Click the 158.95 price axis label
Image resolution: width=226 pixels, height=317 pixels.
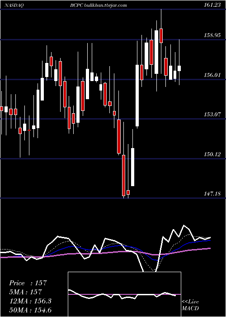click(x=212, y=35)
